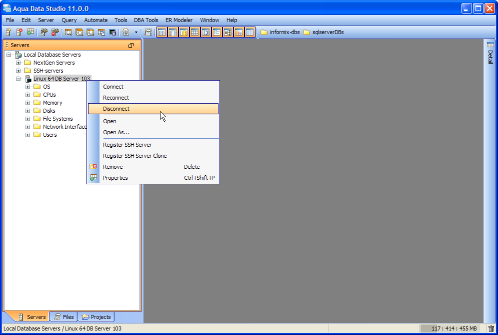Choose Properties in the context menu
This screenshot has width=498, height=335.
[x=153, y=178]
